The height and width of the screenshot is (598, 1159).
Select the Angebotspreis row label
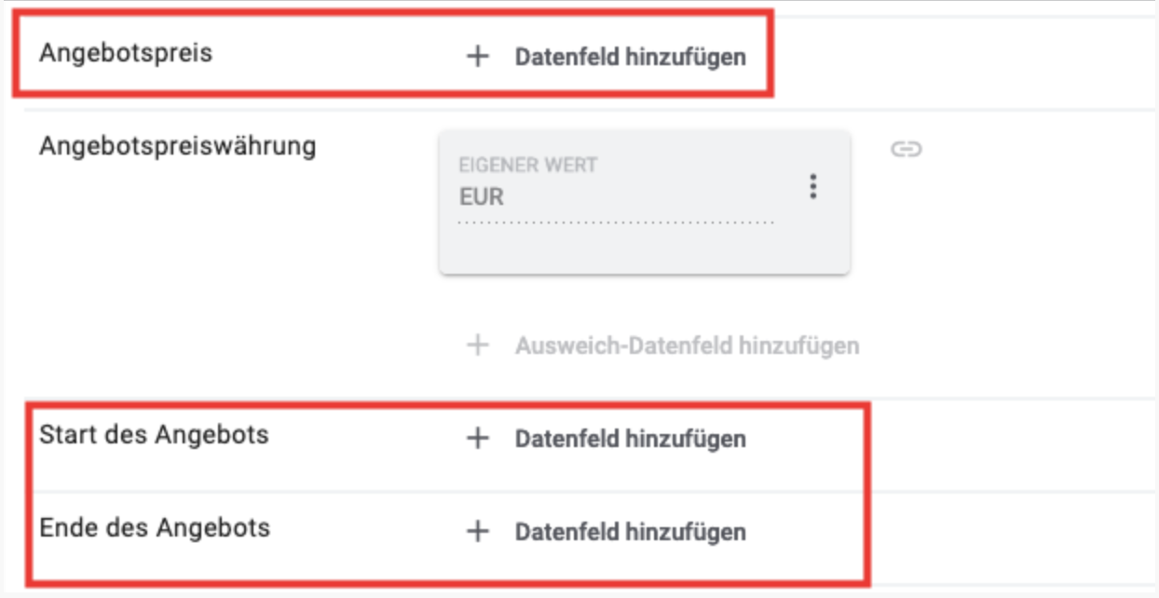pyautogui.click(x=126, y=53)
